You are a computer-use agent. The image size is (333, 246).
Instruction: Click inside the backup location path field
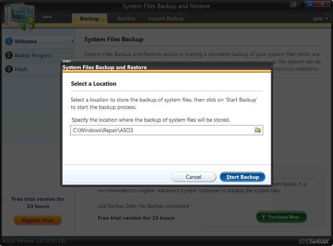point(155,130)
